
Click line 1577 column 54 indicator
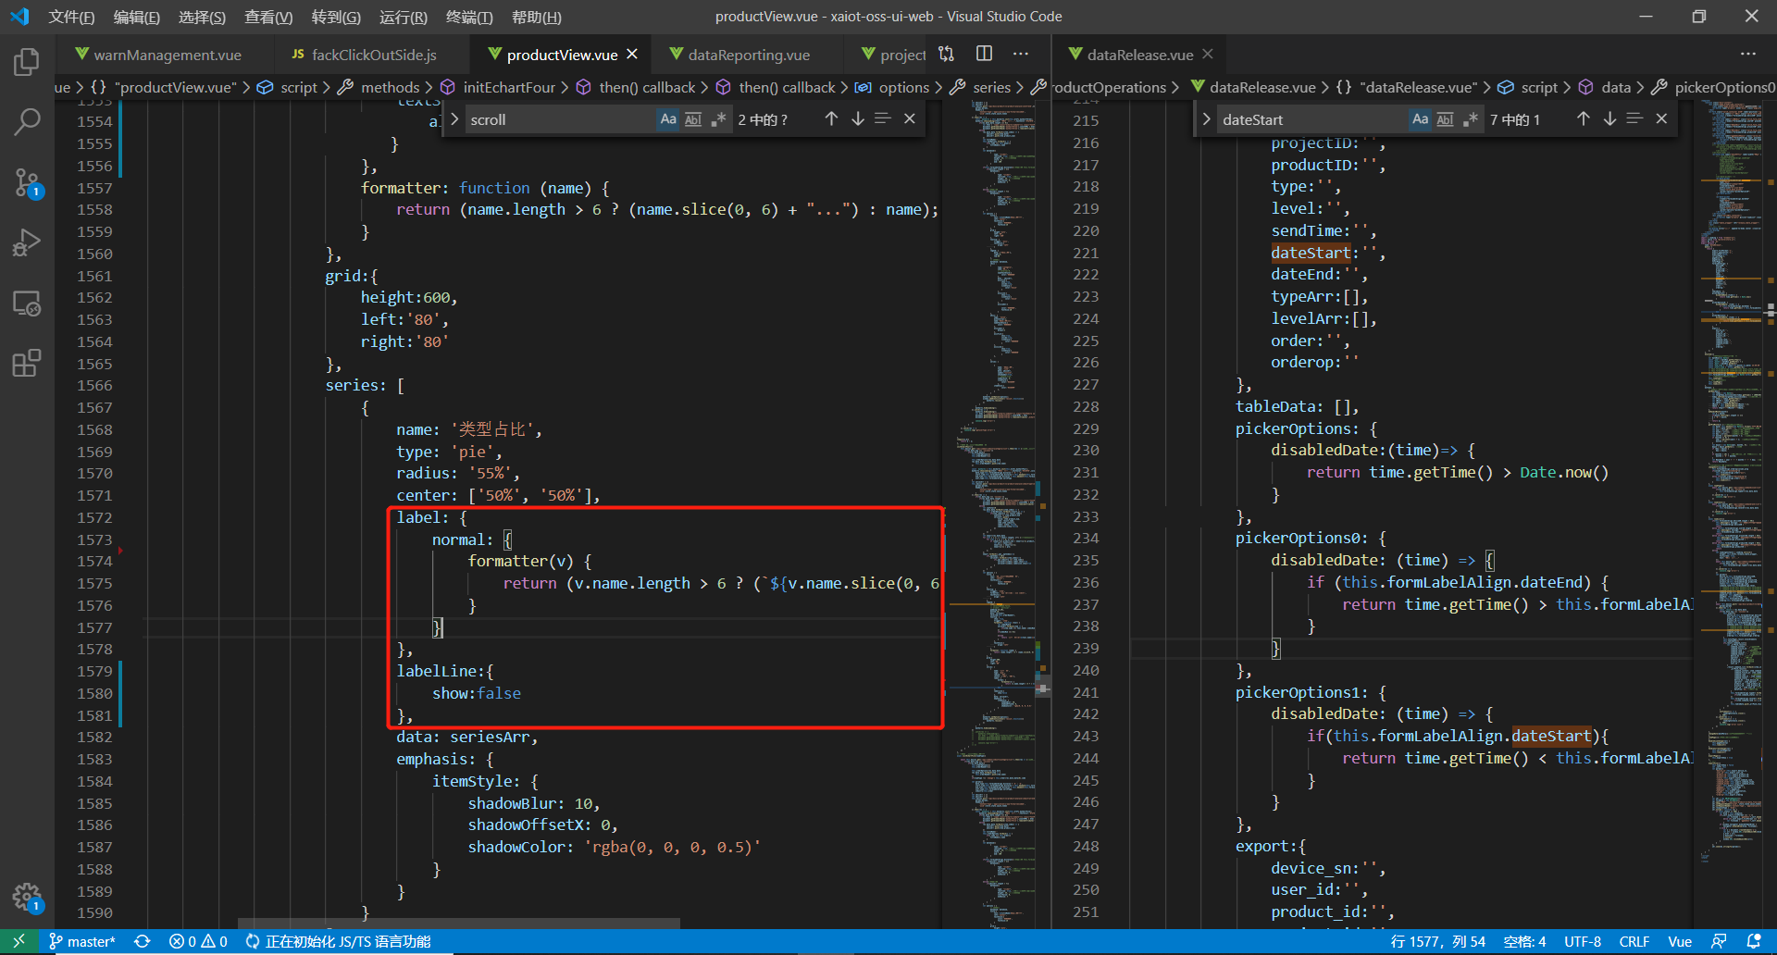tap(1437, 941)
